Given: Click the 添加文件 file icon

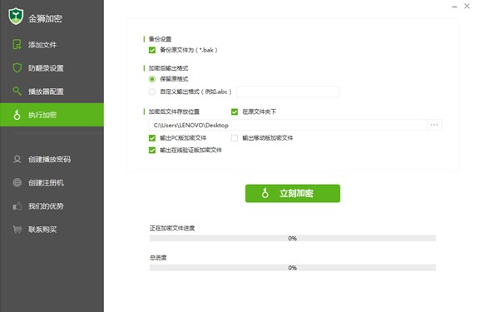Looking at the screenshot, I should pos(17,44).
